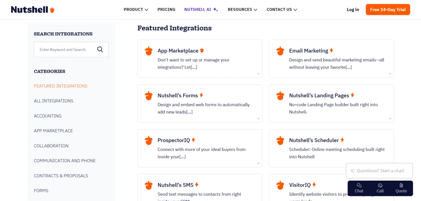Open the Nutshell AI page
Screen dimensions: 421x201
pyautogui.click(x=201, y=9)
